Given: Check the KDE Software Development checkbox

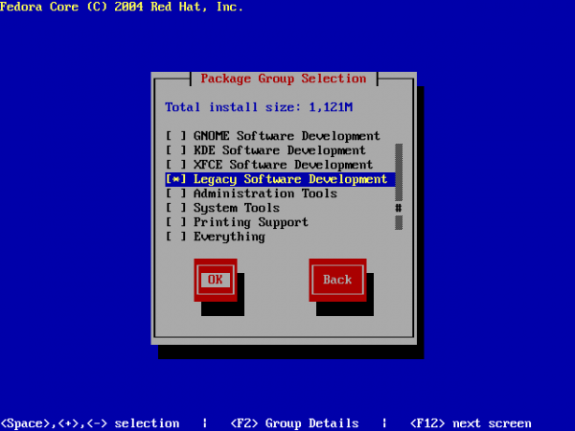Looking at the screenshot, I should [x=176, y=150].
